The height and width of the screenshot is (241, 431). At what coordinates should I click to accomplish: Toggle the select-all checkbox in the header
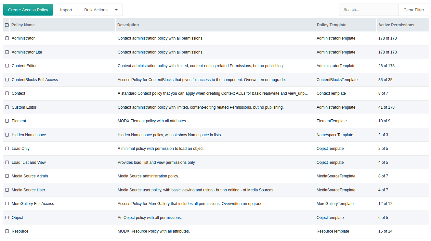click(7, 25)
